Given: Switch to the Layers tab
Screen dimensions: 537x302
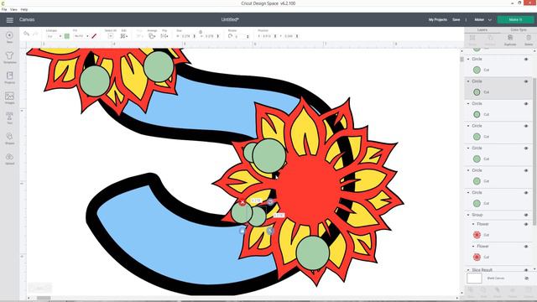Looking at the screenshot, I should pyautogui.click(x=482, y=30).
